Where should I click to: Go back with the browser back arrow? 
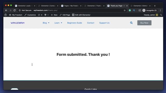point(6,10)
